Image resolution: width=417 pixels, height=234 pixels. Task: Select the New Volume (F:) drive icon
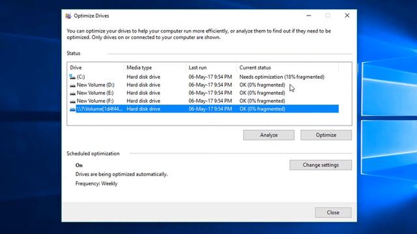pyautogui.click(x=72, y=101)
